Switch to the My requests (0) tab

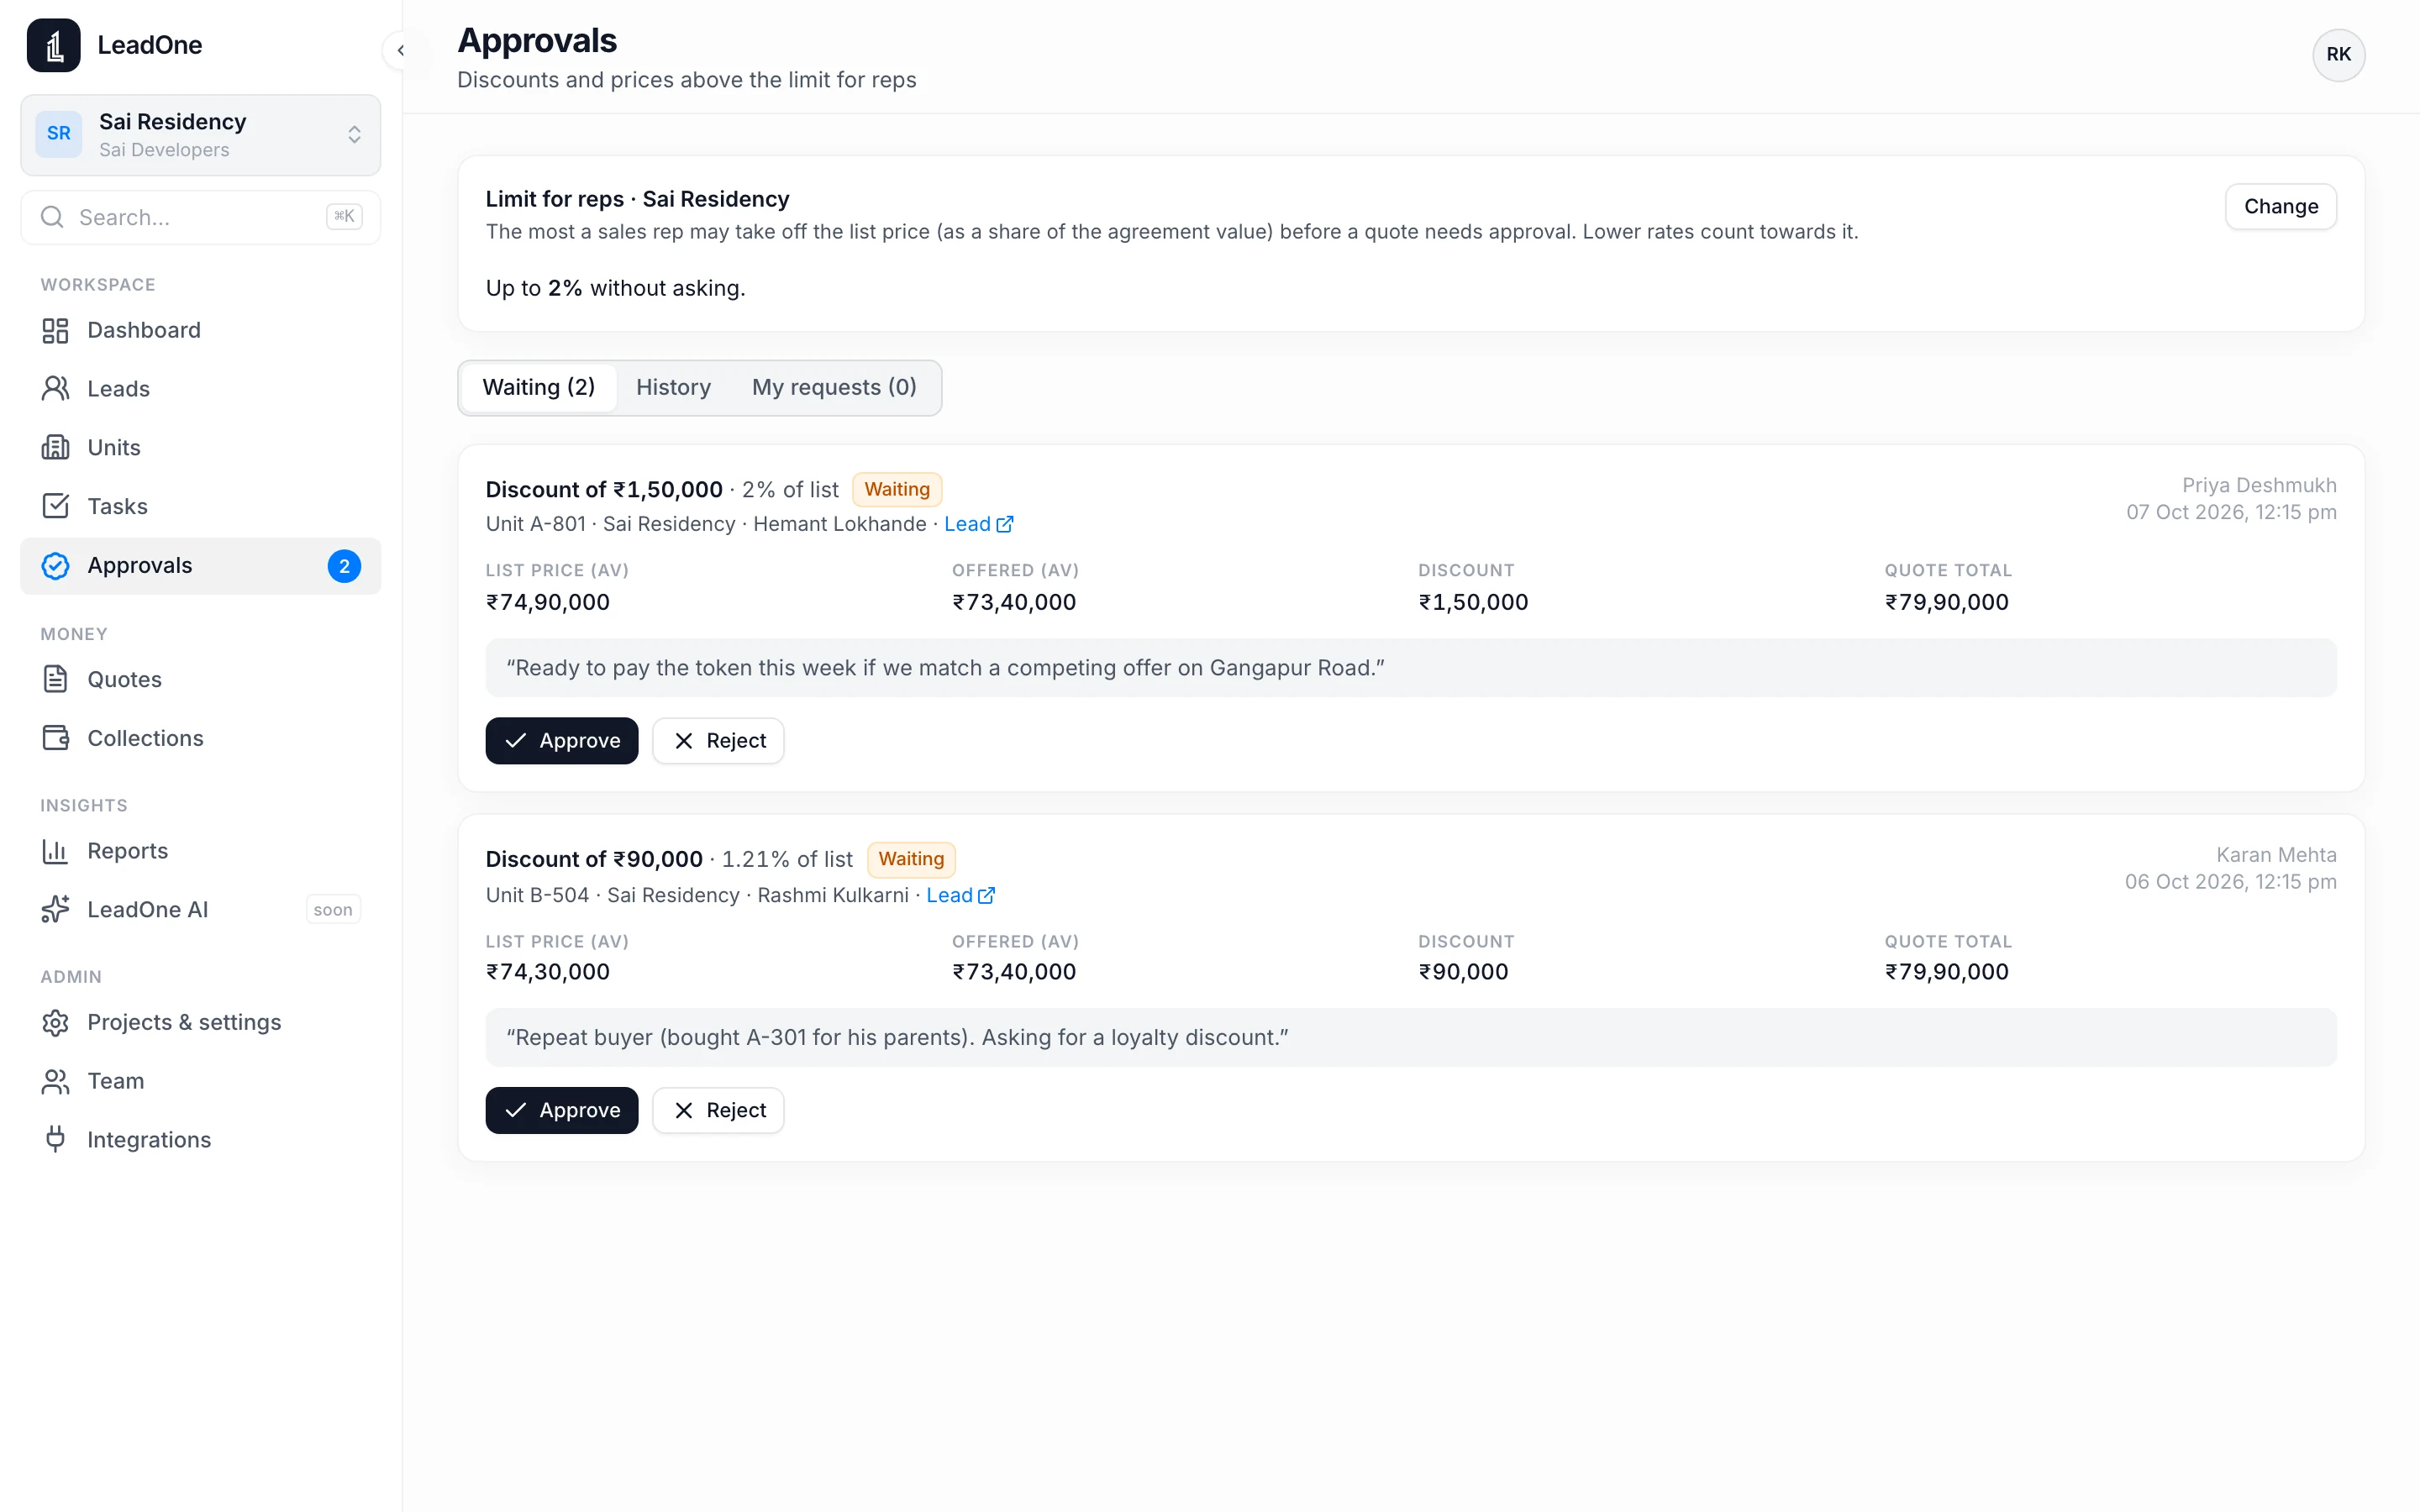[x=834, y=388]
